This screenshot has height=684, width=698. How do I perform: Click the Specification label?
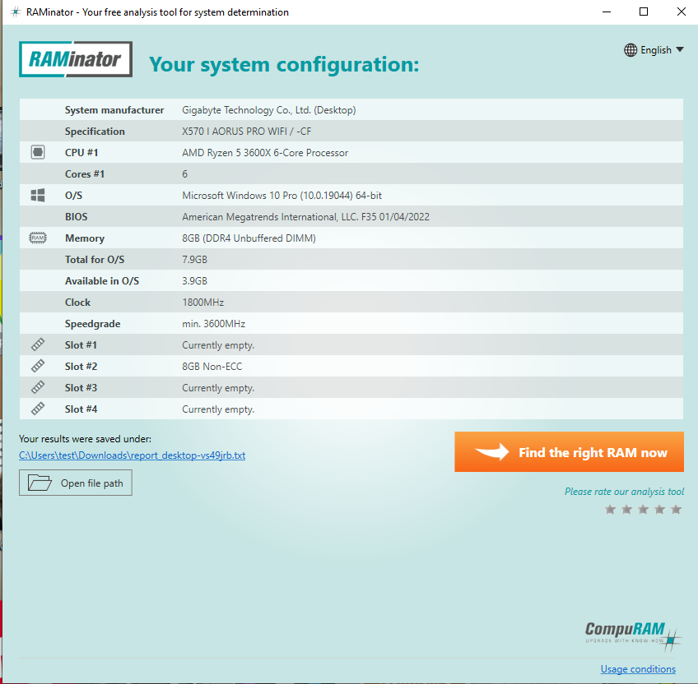pos(95,132)
